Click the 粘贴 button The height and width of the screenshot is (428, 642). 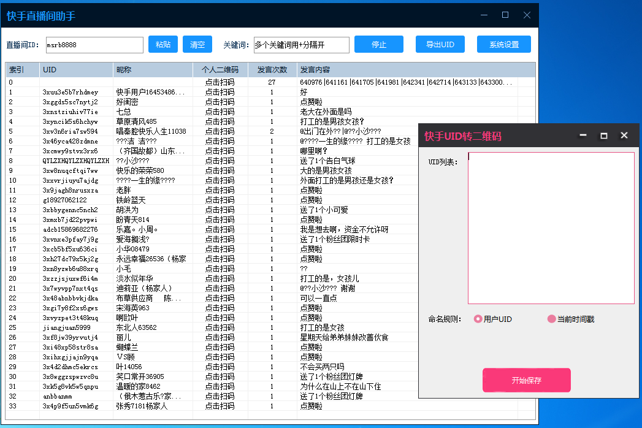(x=163, y=44)
